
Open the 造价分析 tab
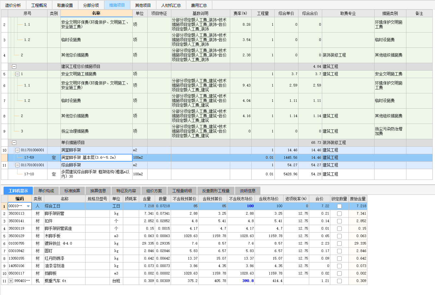13,5
